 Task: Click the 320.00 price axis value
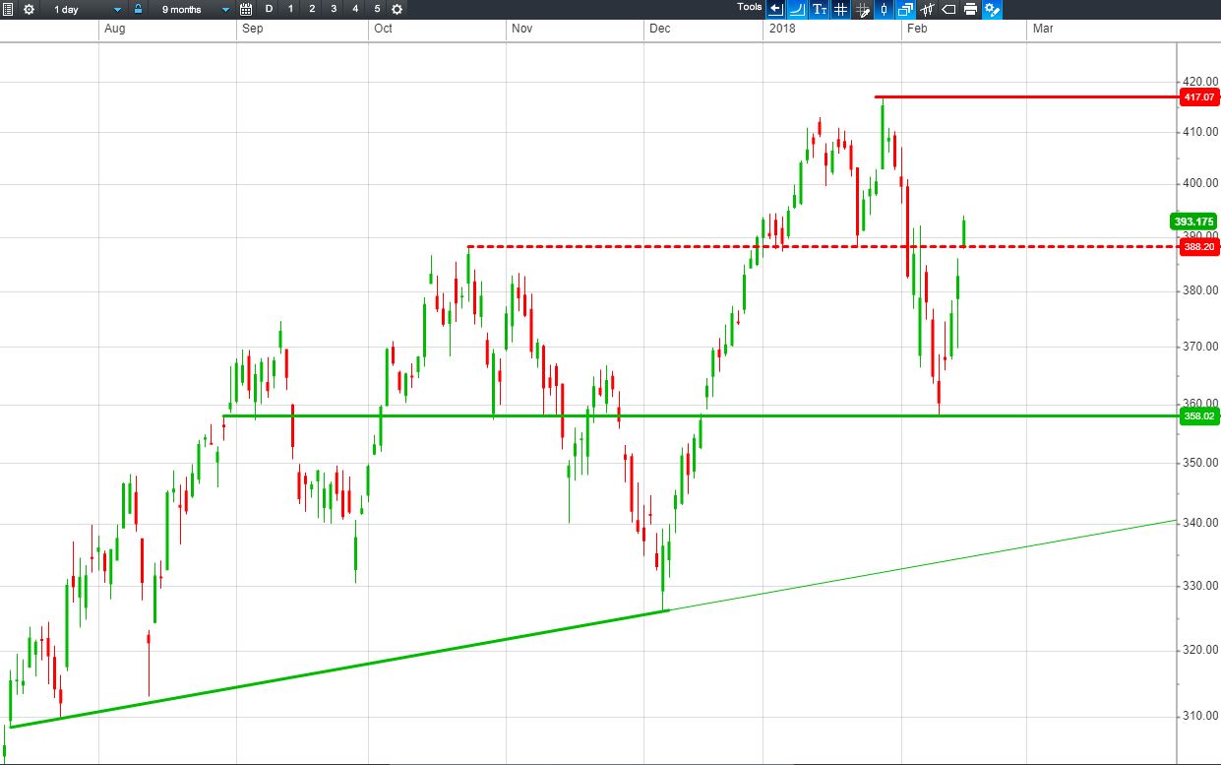1201,650
